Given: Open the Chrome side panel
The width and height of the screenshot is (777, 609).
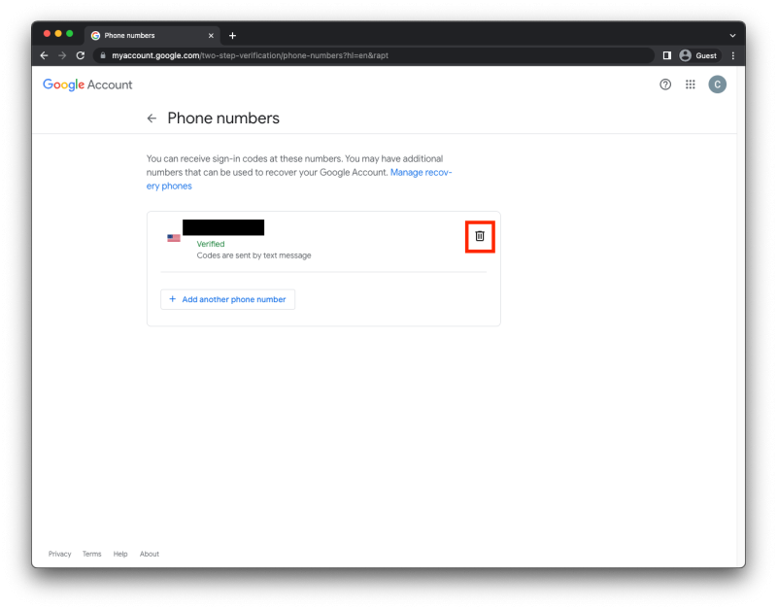Looking at the screenshot, I should [667, 55].
